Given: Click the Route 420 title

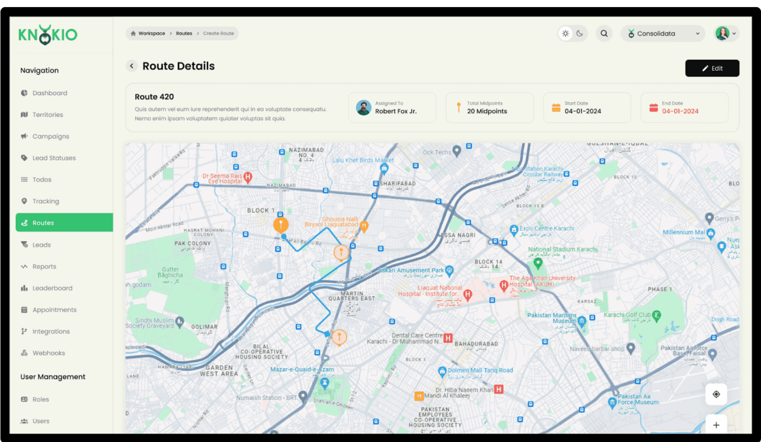Looking at the screenshot, I should tap(154, 96).
